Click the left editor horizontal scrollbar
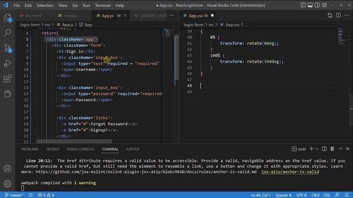This screenshot has width=353, height=198. [x=74, y=141]
